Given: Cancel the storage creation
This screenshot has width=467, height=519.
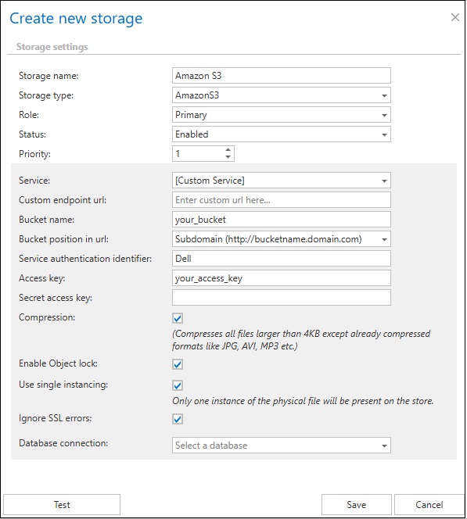Looking at the screenshot, I should [x=429, y=505].
